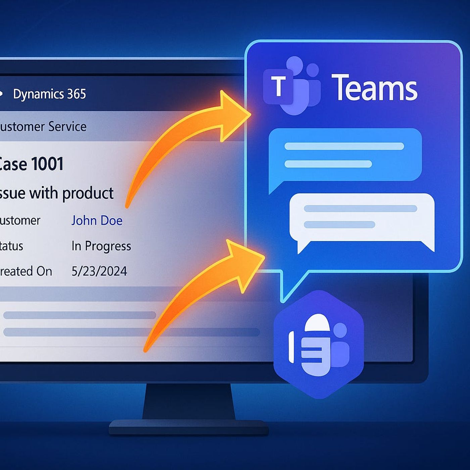Open the Status field showing In Progress
470x470 pixels.
pyautogui.click(x=102, y=246)
